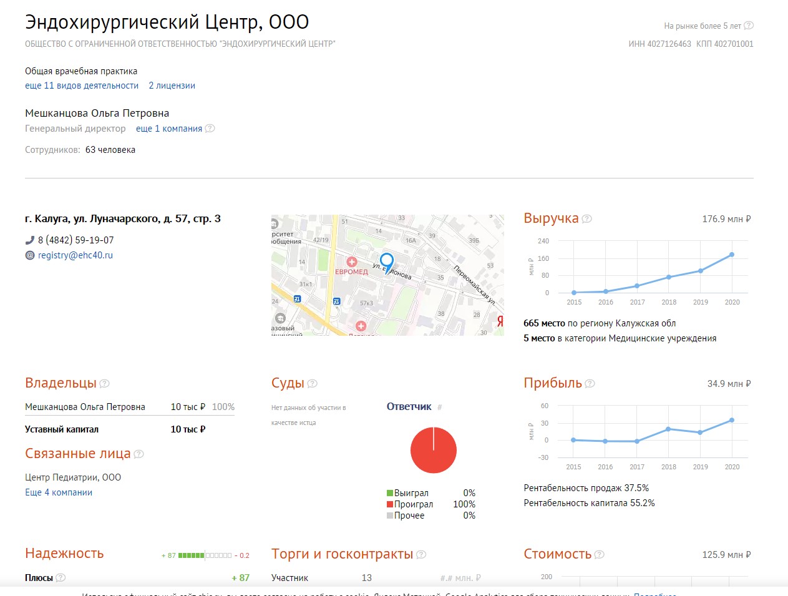This screenshot has height=596, width=788.
Task: Click help icon beside Суды heading
Action: point(313,384)
